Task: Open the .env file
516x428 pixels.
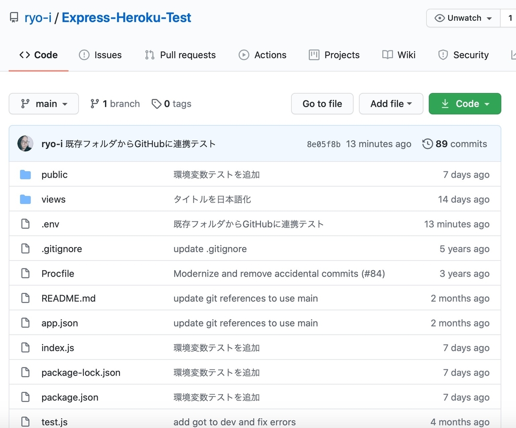Action: (50, 224)
